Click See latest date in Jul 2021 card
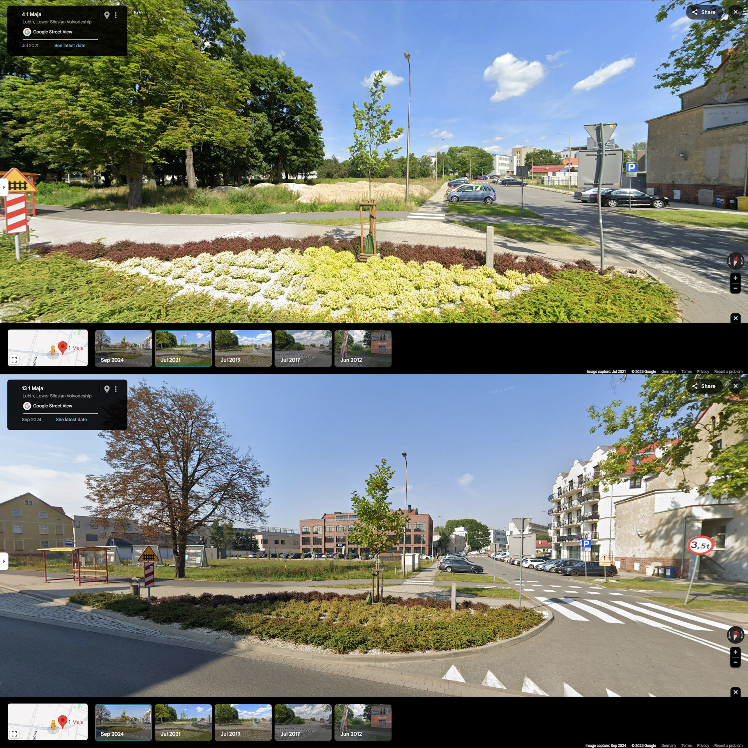The image size is (748, 748). [70, 46]
